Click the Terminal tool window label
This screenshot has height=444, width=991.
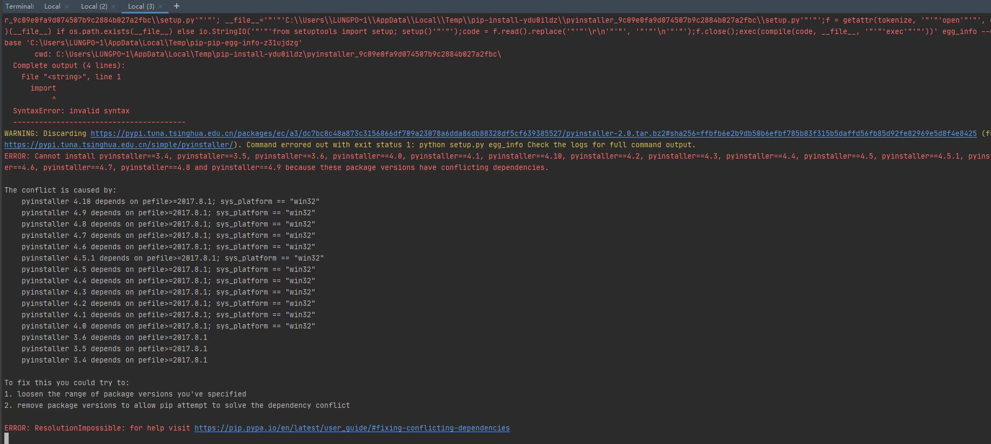(x=20, y=6)
